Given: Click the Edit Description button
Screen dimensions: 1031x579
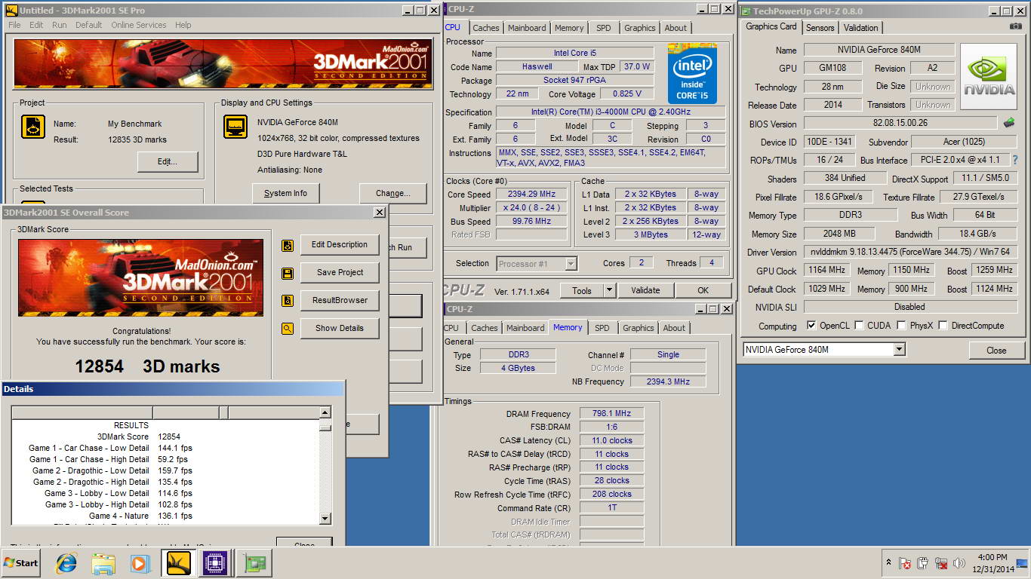Looking at the screenshot, I should (x=340, y=244).
